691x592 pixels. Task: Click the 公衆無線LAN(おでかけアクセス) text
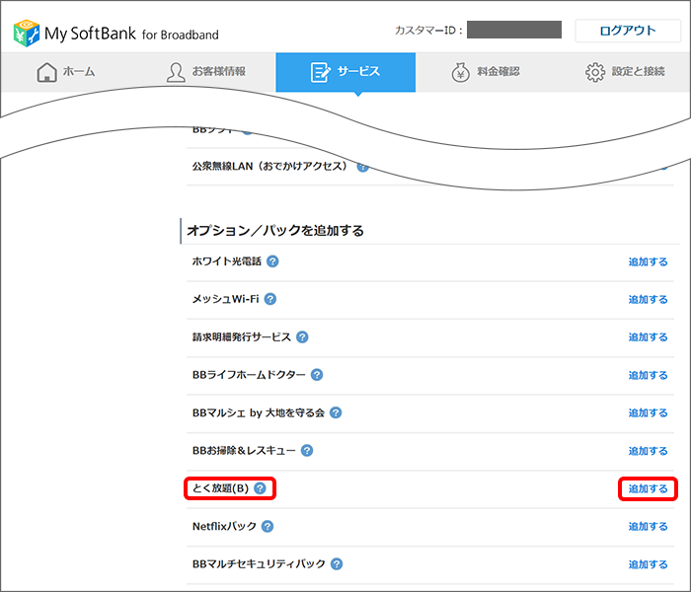pyautogui.click(x=270, y=166)
